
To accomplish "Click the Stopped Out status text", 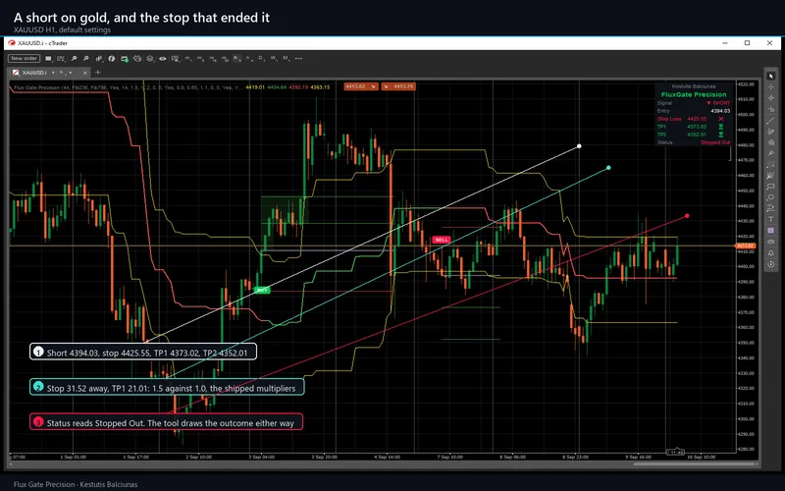I will (715, 142).
